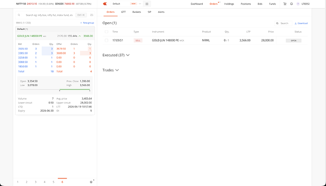Go to Dashboard in top navigation
This screenshot has width=326, height=186.
[197, 4]
